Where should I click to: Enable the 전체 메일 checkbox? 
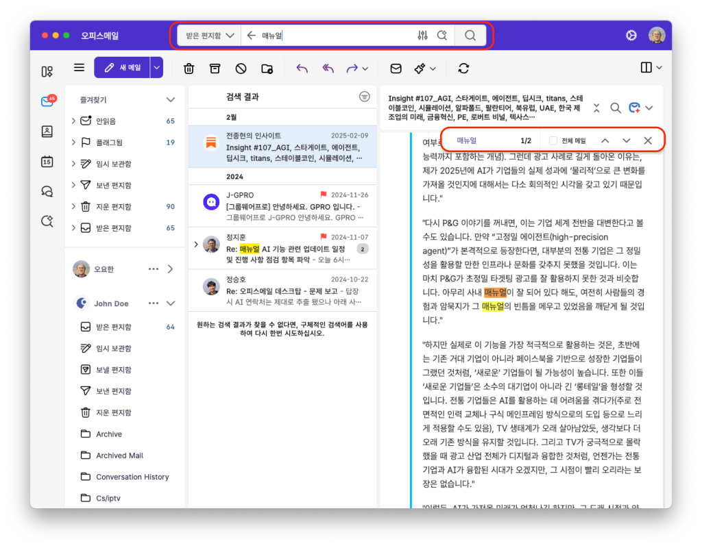tap(553, 140)
